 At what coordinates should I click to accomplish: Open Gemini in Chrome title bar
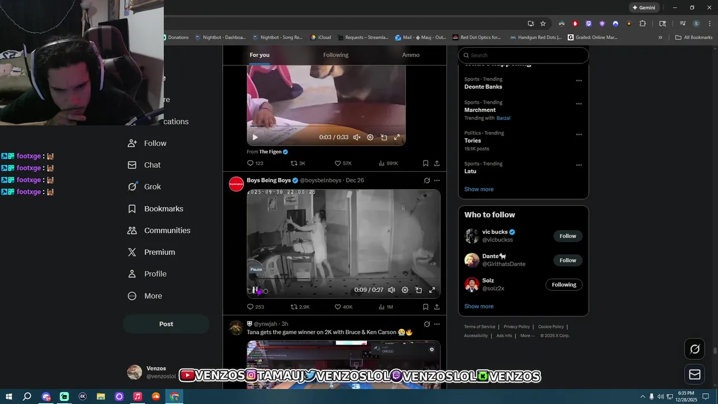(644, 8)
